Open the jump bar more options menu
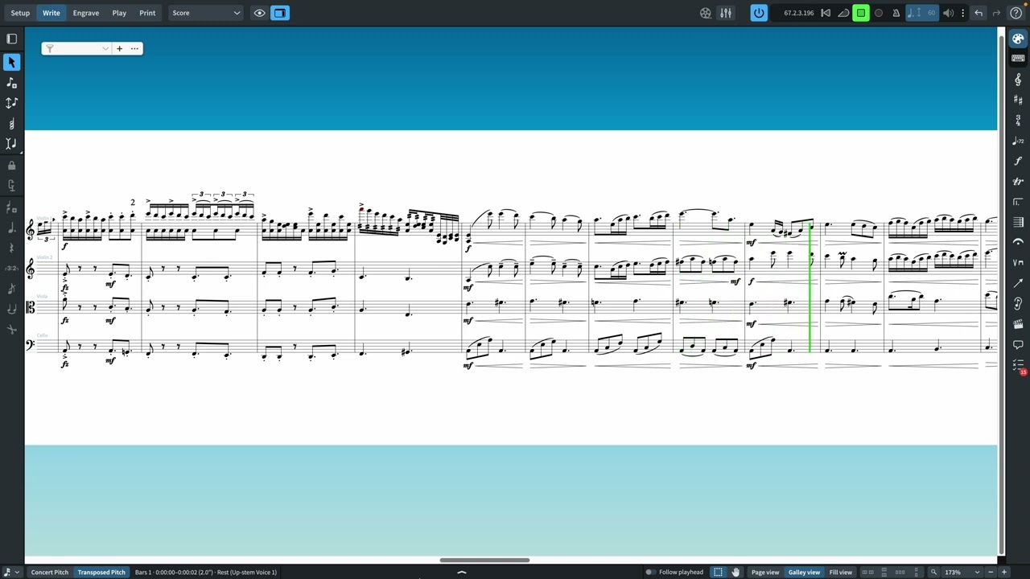This screenshot has width=1030, height=579. click(x=134, y=48)
